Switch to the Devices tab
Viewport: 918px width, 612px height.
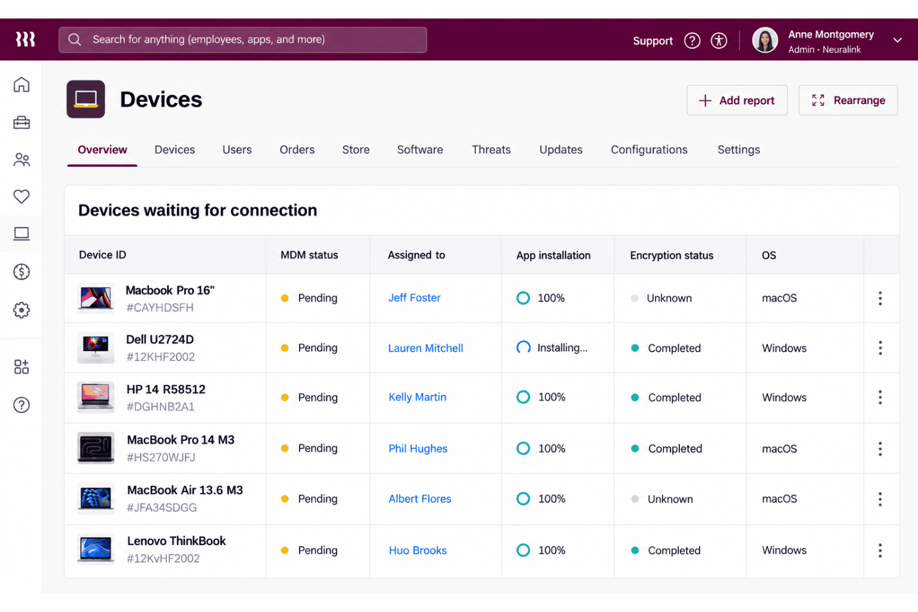coord(175,149)
